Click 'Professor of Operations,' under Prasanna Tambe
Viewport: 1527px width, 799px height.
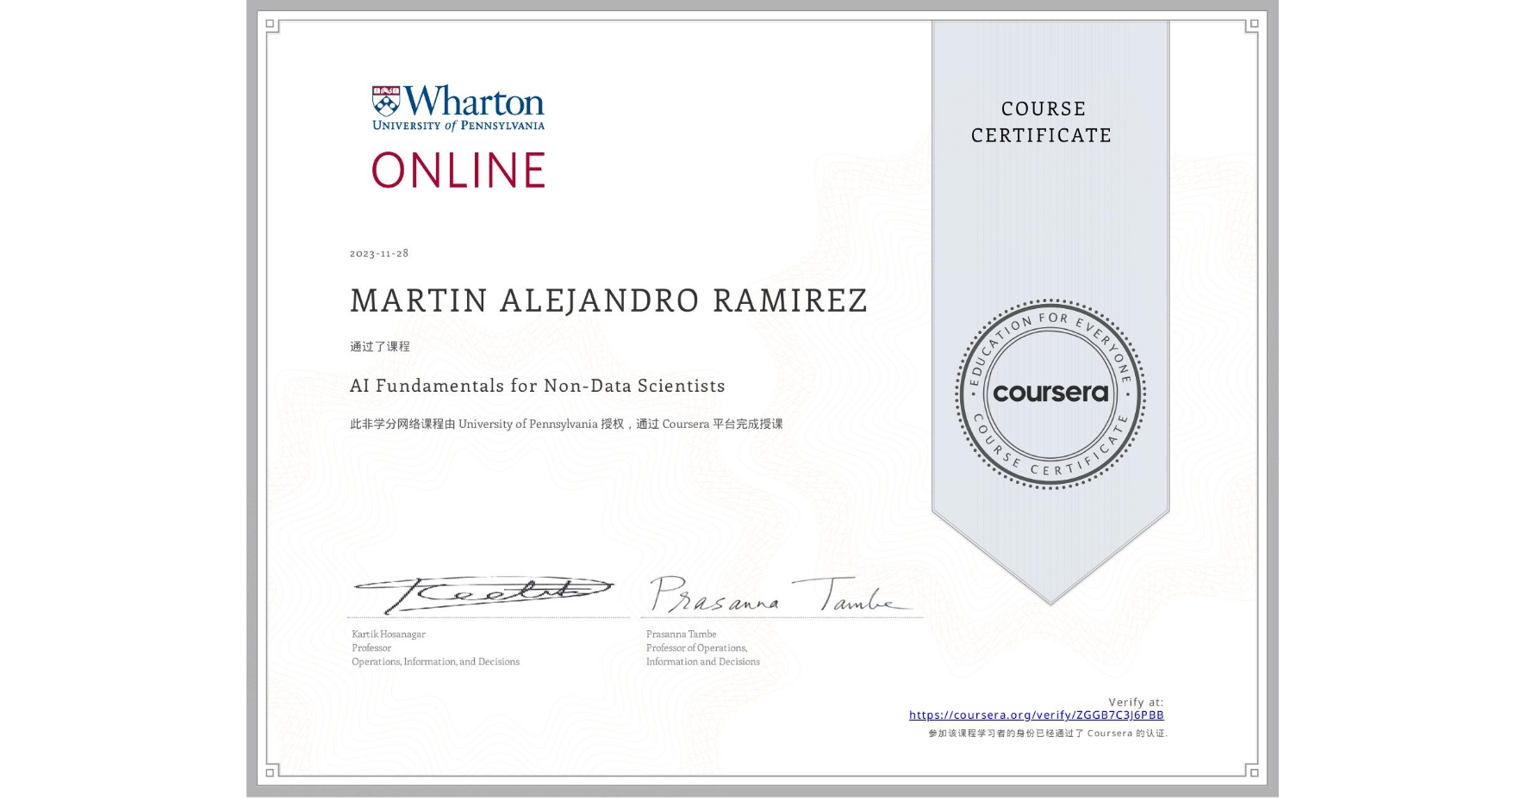[697, 648]
